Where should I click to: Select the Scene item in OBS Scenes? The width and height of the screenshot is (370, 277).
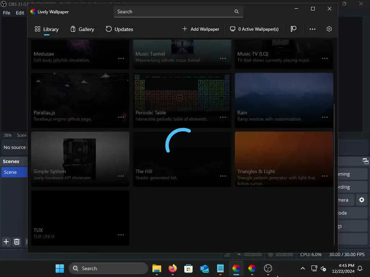click(14, 172)
